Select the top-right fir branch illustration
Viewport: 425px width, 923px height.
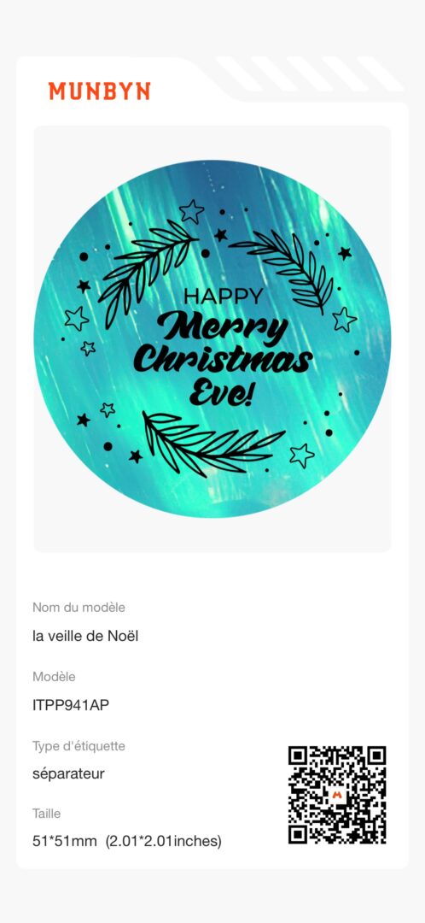282,269
